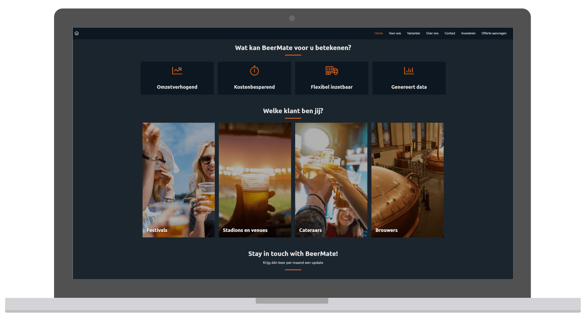Select the Festivals customer image card
The width and height of the screenshot is (586, 321).
point(179,180)
